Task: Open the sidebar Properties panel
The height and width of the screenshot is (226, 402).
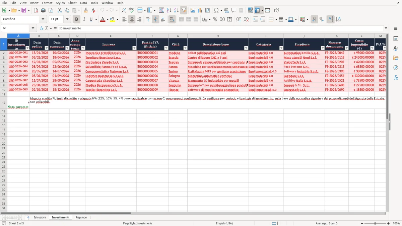Action: [396, 39]
